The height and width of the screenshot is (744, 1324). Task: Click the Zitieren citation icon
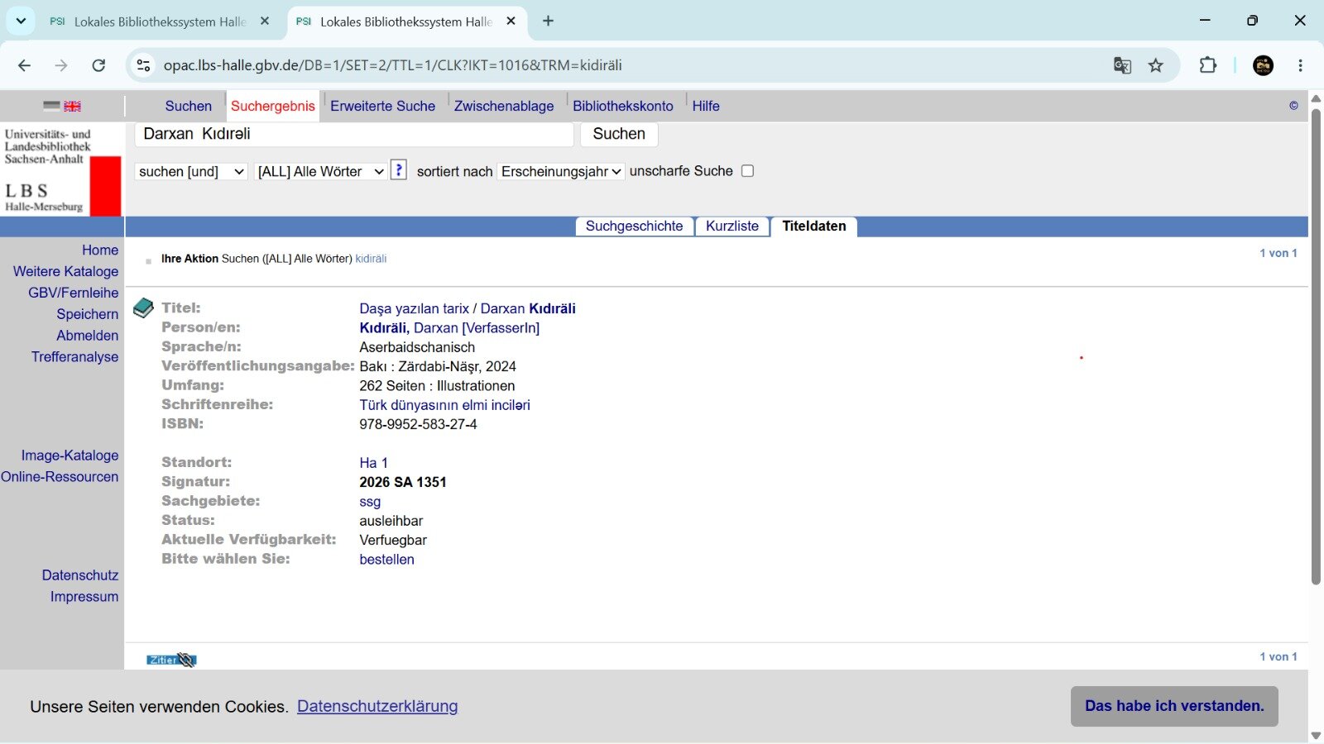(x=171, y=660)
